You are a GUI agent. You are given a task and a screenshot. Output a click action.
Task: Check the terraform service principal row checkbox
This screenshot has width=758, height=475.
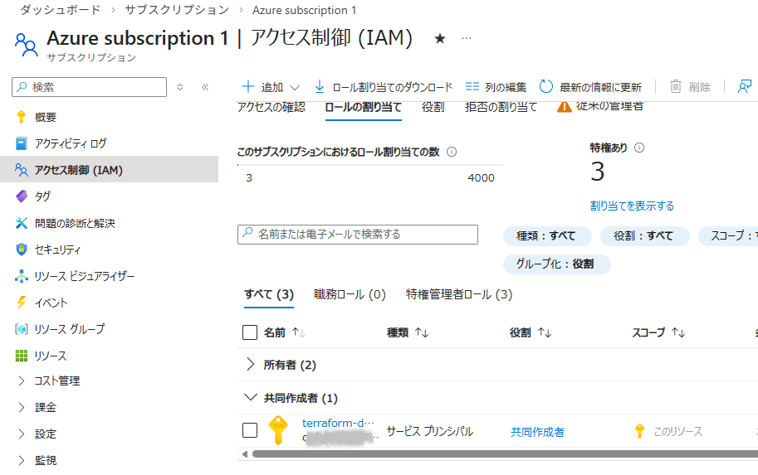point(250,430)
